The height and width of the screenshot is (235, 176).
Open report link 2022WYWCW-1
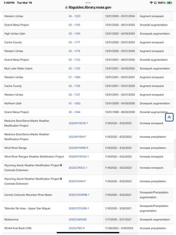coord(79,157)
